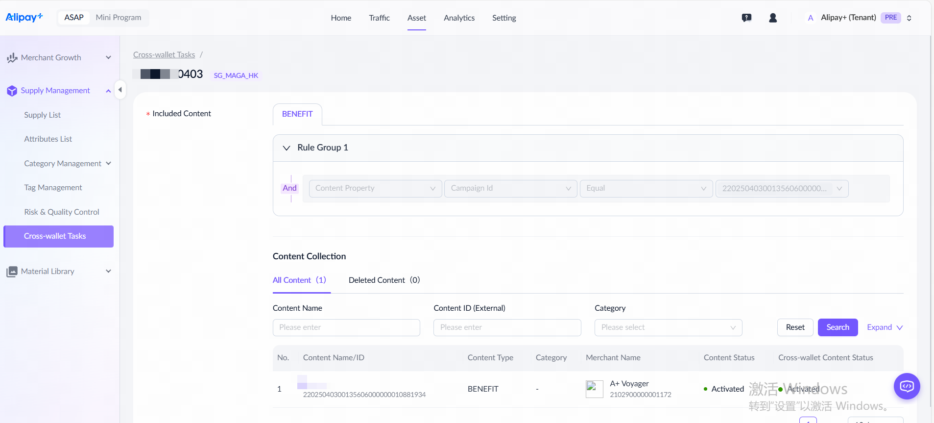The width and height of the screenshot is (934, 423).
Task: Open the Analytics menu
Action: pos(459,18)
